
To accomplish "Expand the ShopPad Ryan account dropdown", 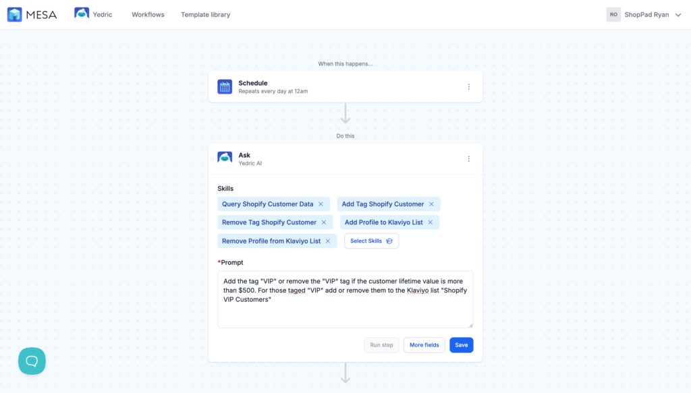I will 677,15.
